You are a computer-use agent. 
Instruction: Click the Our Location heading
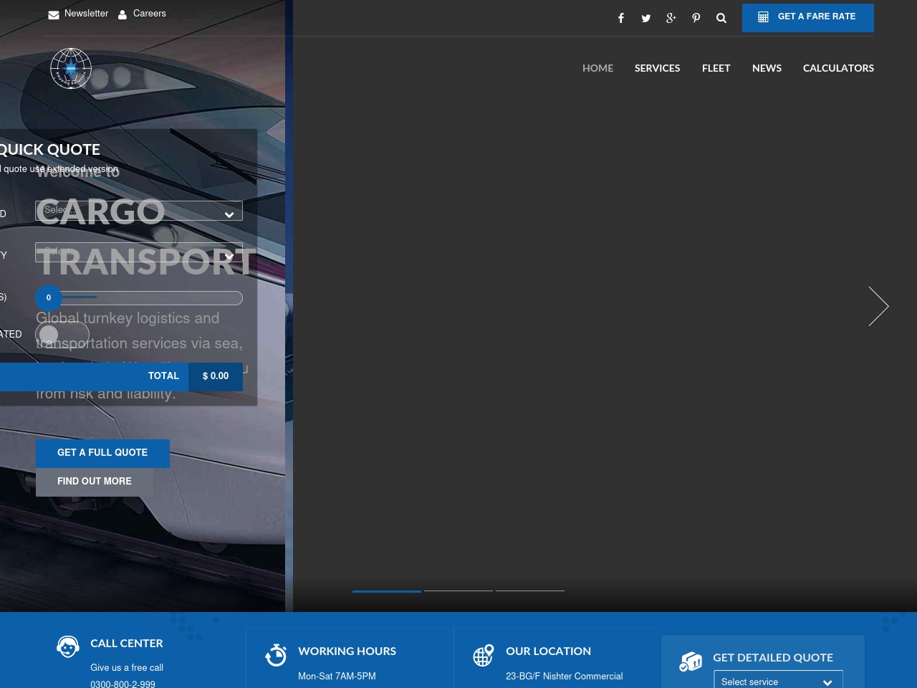548,651
